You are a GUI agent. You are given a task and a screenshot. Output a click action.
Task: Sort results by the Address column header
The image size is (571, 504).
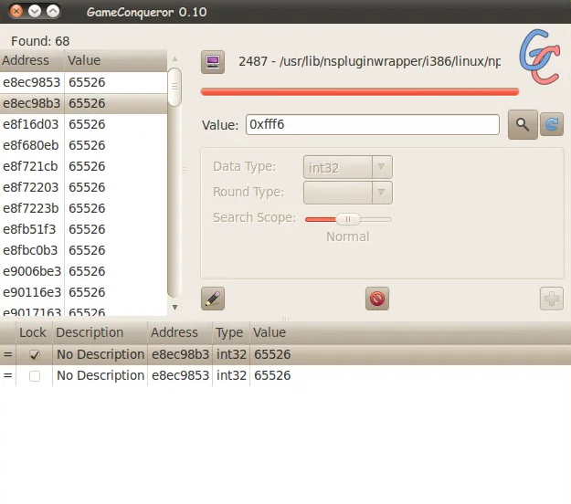point(32,60)
